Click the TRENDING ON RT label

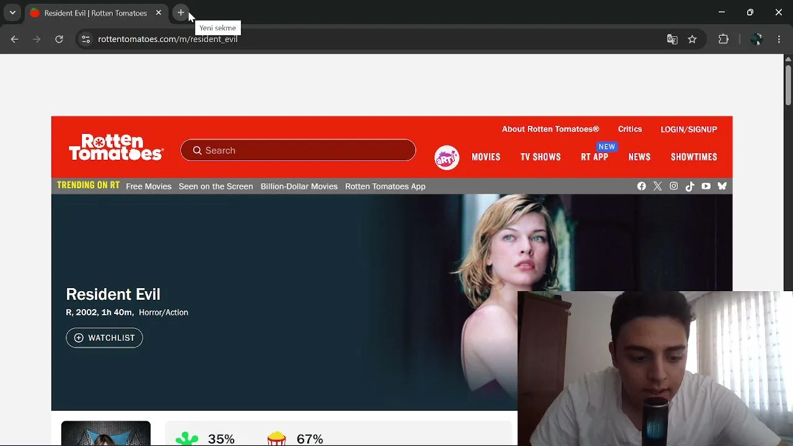click(88, 186)
